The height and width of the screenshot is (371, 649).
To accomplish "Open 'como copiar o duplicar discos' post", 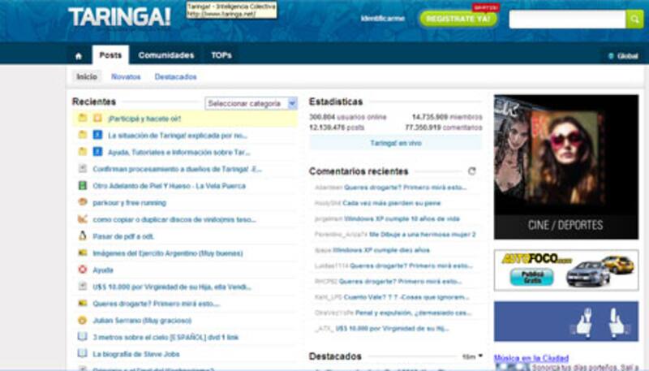I will coord(174,219).
